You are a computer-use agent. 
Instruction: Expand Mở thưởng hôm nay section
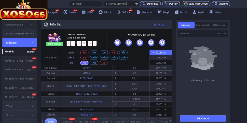[20, 34]
